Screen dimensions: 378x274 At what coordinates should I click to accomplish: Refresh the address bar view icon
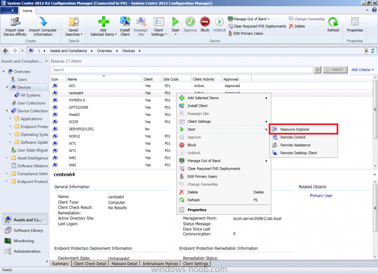(373, 51)
